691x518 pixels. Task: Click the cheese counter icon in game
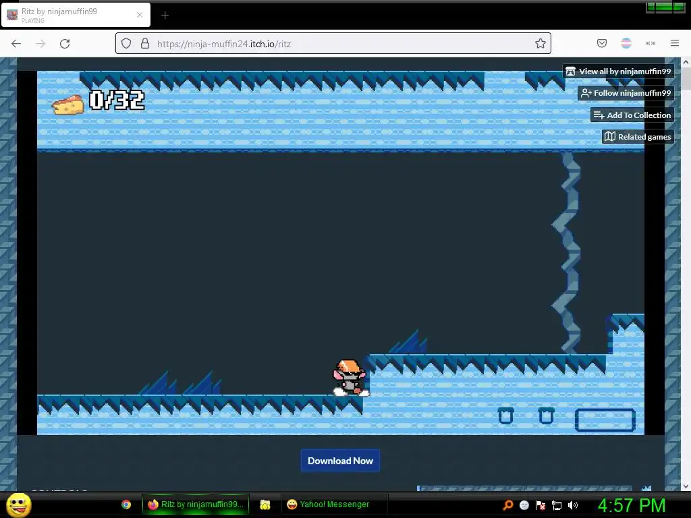tap(68, 105)
